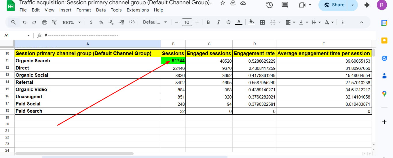This screenshot has width=393, height=158.
Task: Toggle bold formatting
Action: [x=208, y=22]
